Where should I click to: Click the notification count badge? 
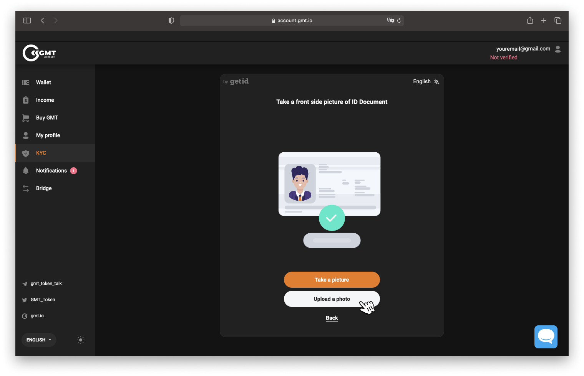[x=73, y=171]
